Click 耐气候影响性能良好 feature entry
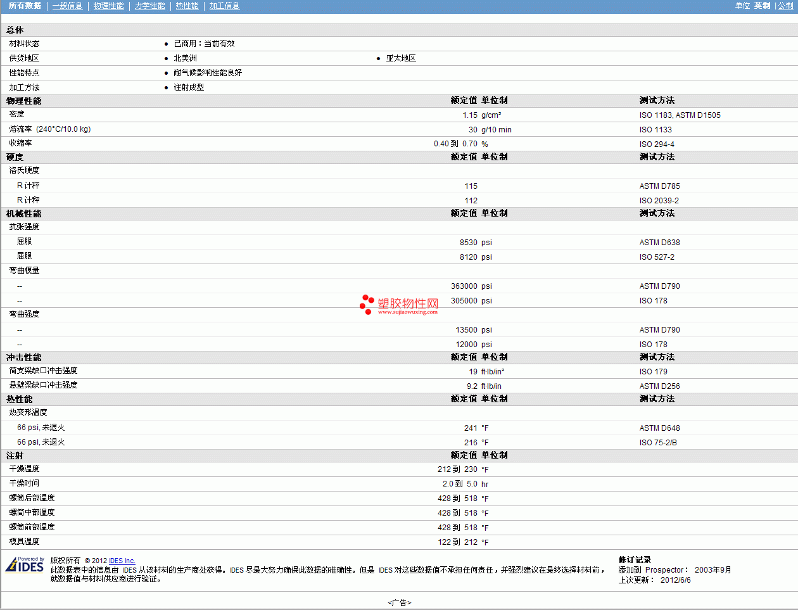Screen dimensions: 798x610 (x=208, y=73)
